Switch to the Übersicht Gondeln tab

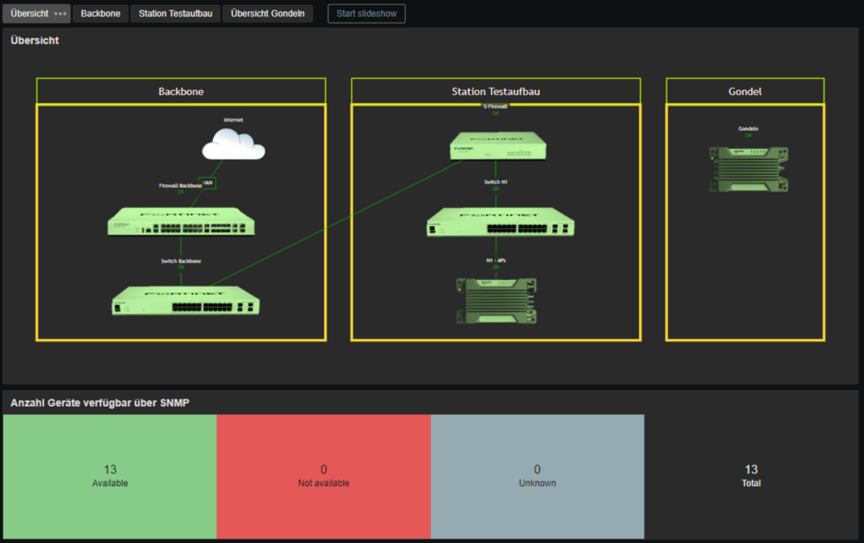pos(267,14)
